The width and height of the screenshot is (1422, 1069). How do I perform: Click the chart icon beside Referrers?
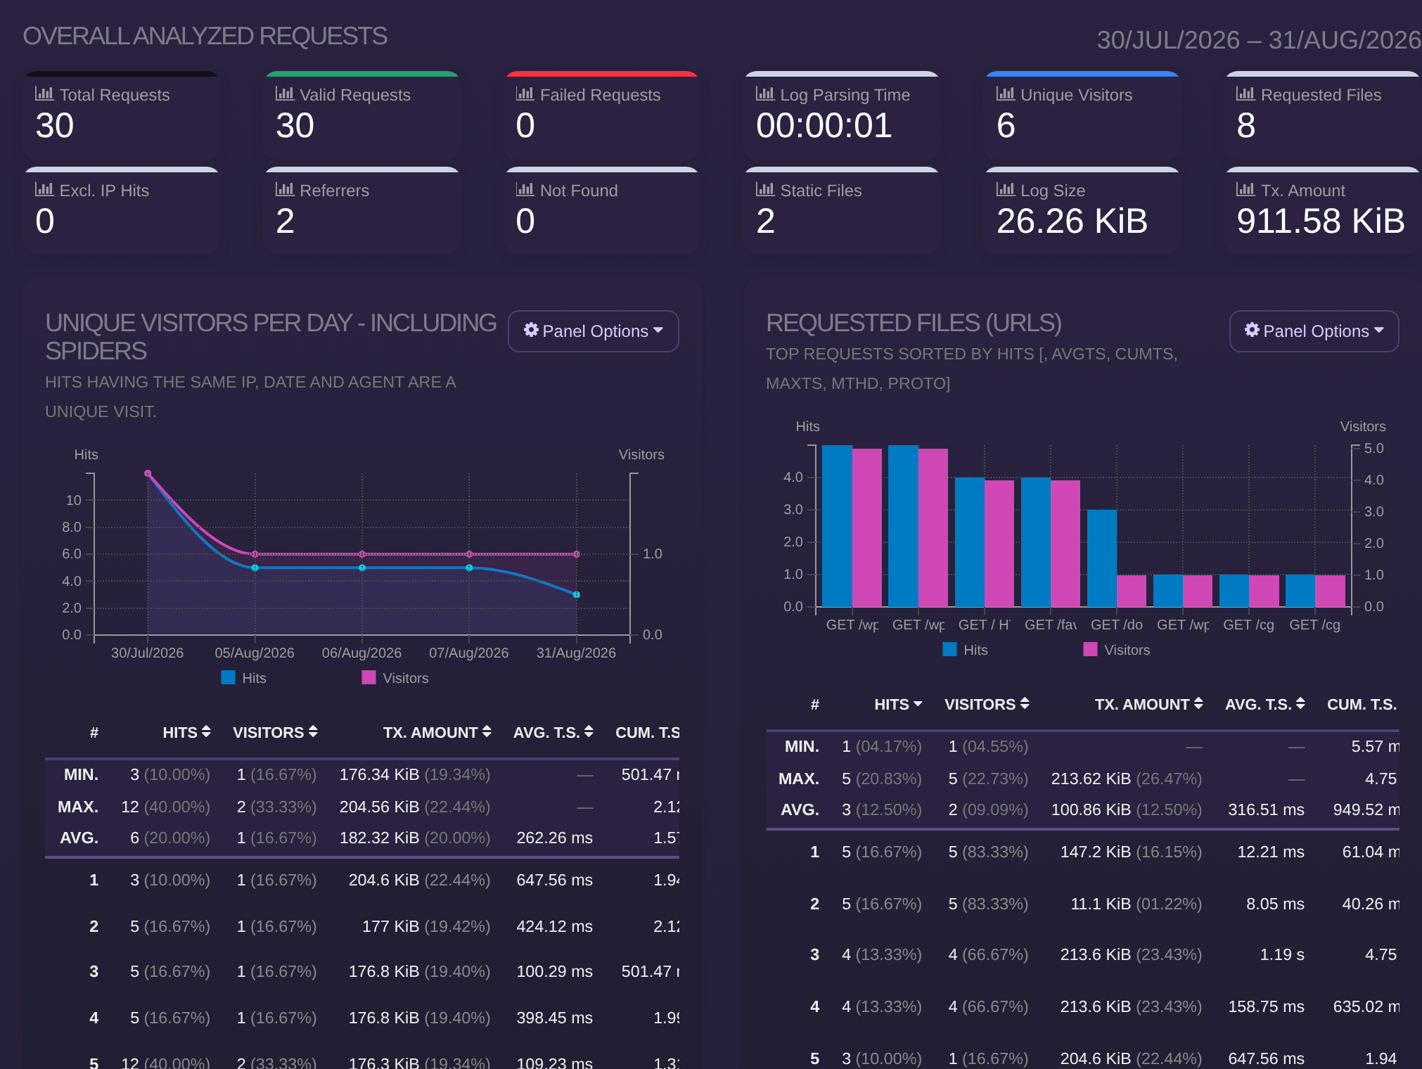(285, 189)
